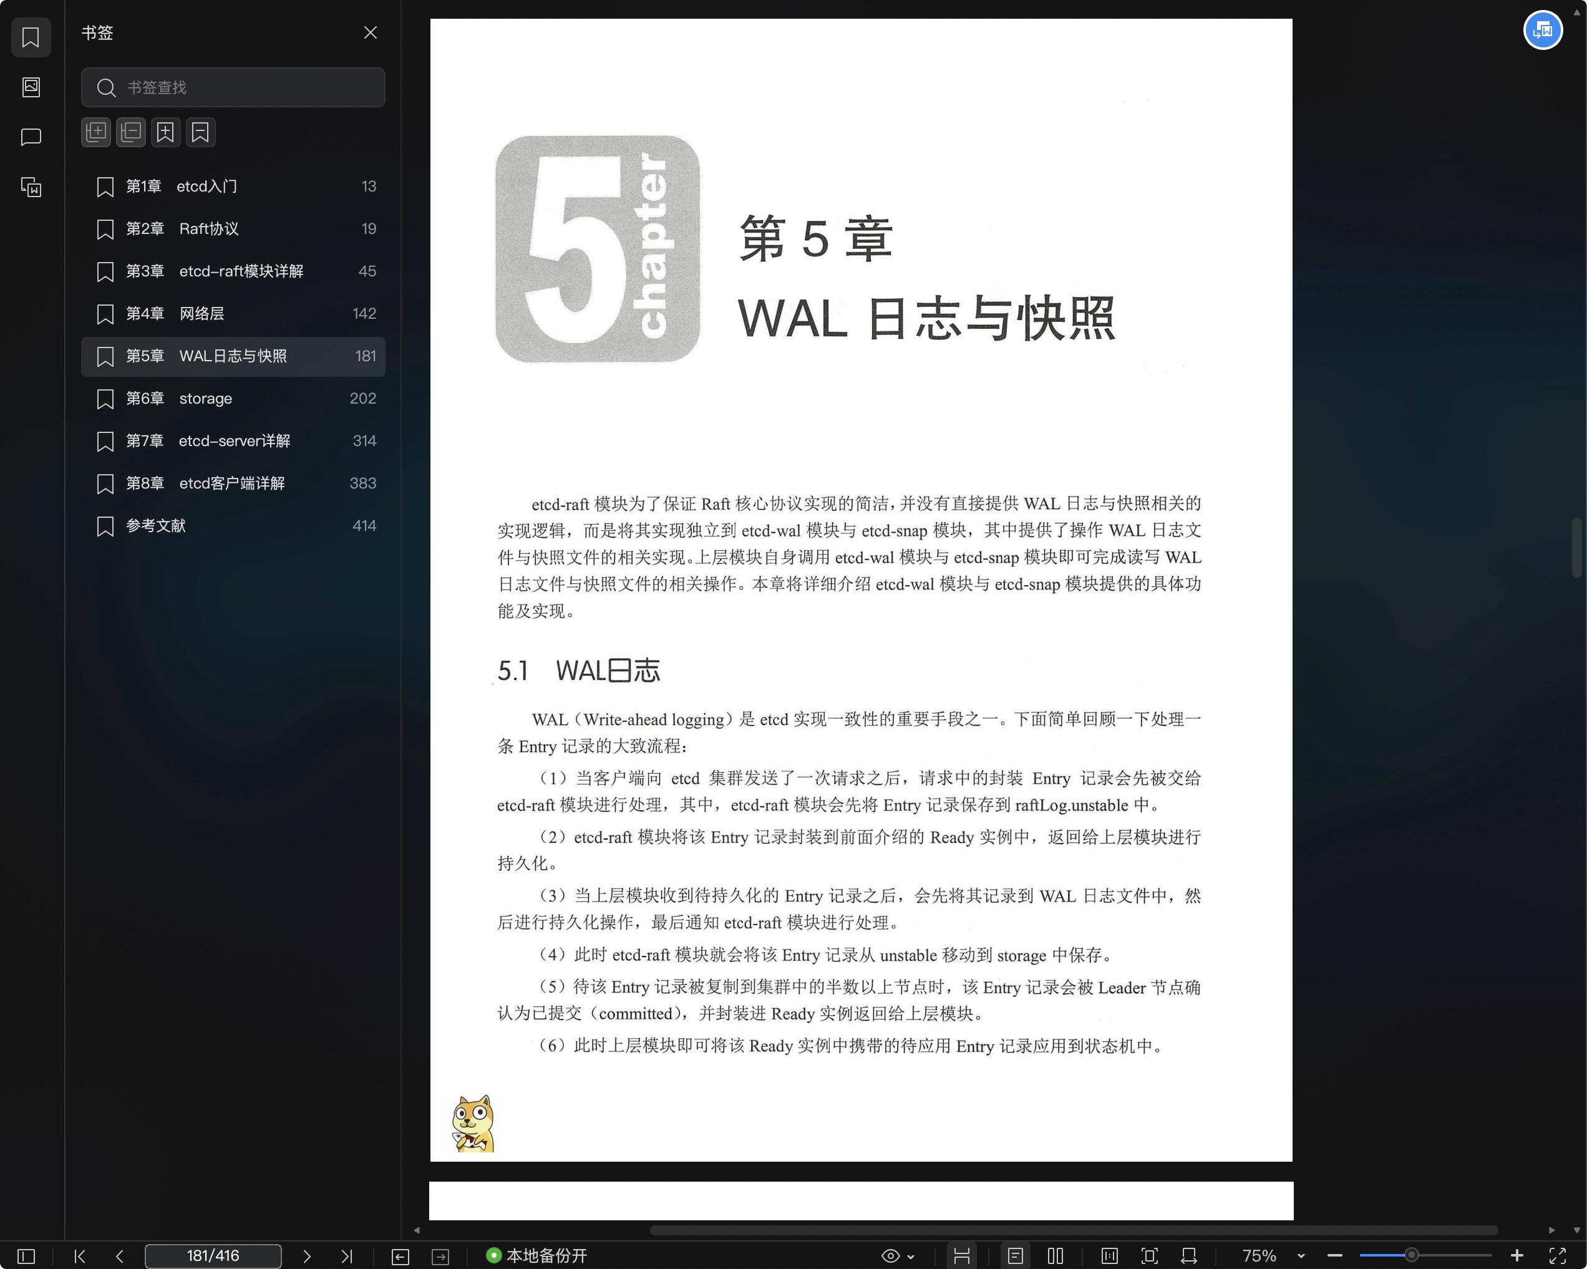Go forward to next view
1587x1269 pixels.
(440, 1257)
